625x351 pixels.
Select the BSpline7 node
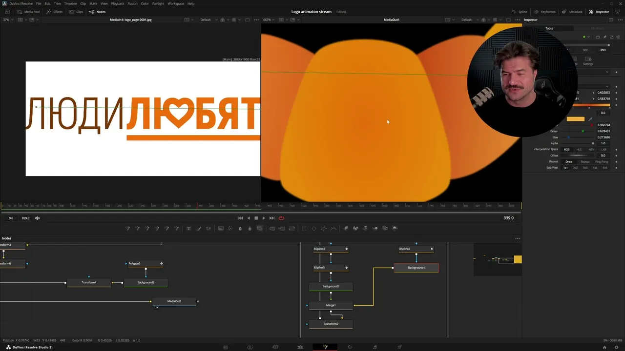click(x=416, y=249)
